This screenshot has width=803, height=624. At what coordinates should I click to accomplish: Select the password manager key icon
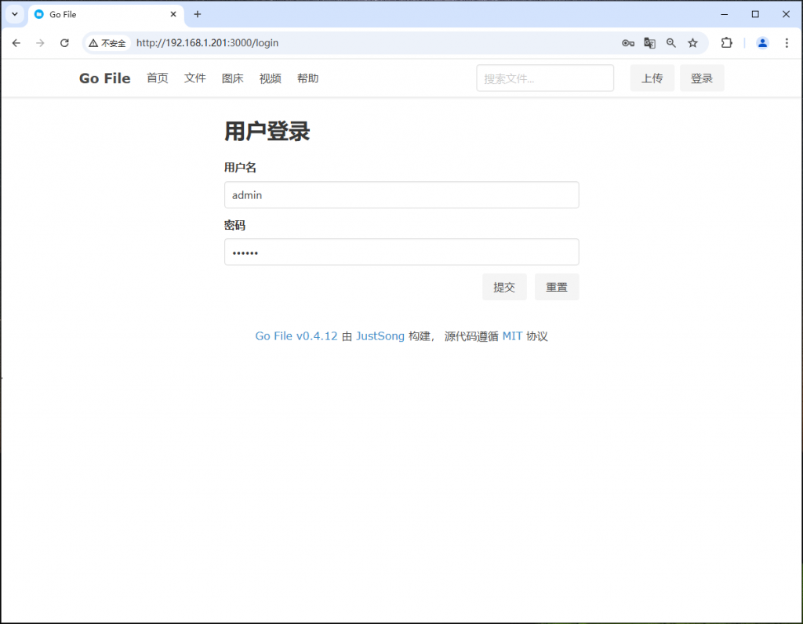(627, 43)
